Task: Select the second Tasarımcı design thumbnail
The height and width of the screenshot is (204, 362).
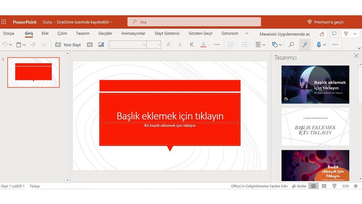Action: pos(315,127)
